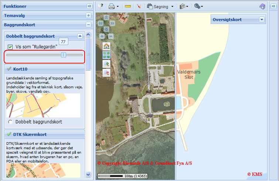279x181 pixels.
Task: Click the Kort10 grey checkmark icon
Action: [9, 69]
